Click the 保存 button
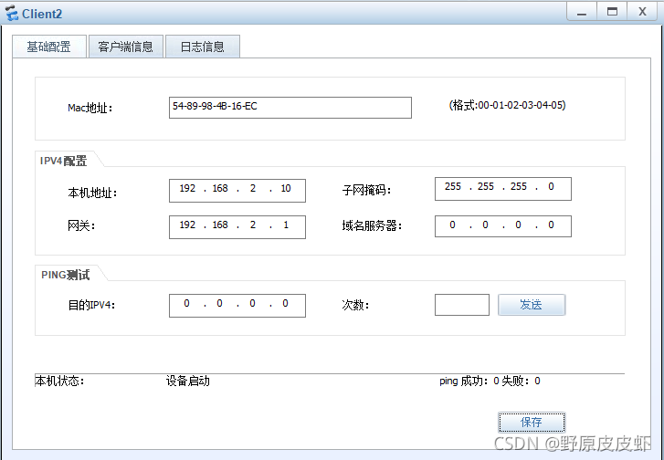This screenshot has height=460, width=664. (532, 422)
